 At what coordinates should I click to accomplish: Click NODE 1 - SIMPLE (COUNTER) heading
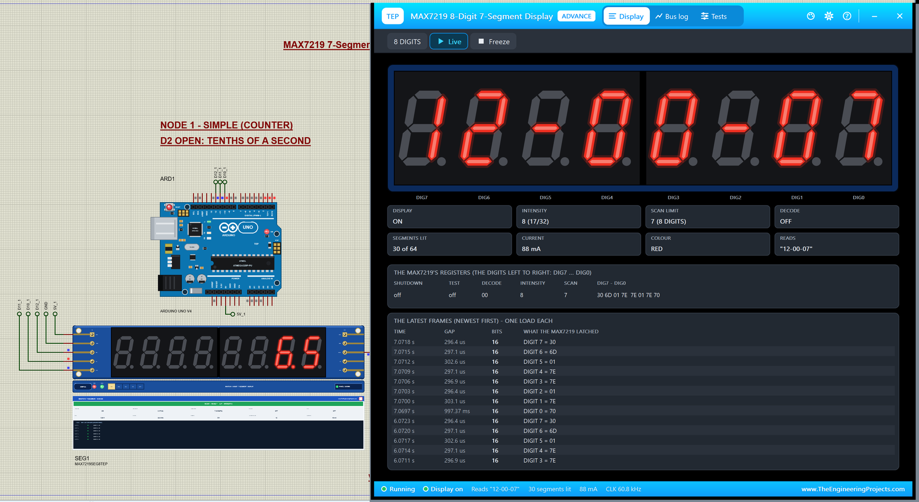[227, 125]
